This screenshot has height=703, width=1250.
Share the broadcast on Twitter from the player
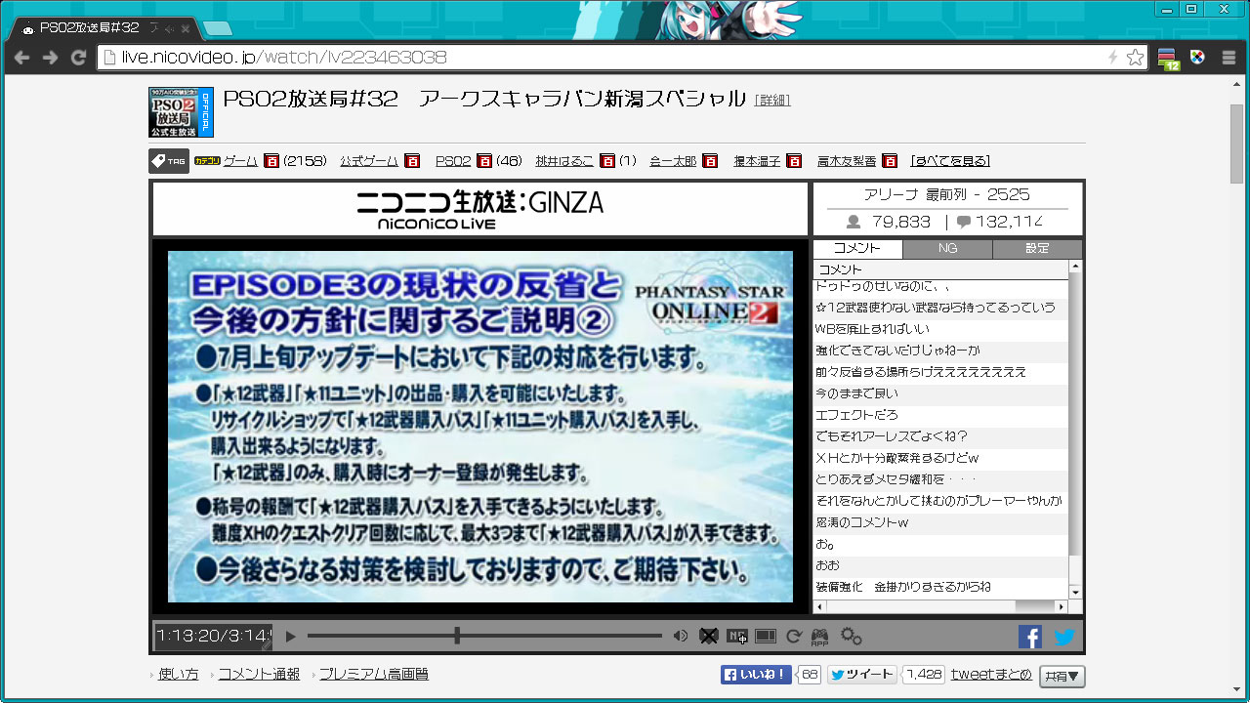(x=1064, y=637)
